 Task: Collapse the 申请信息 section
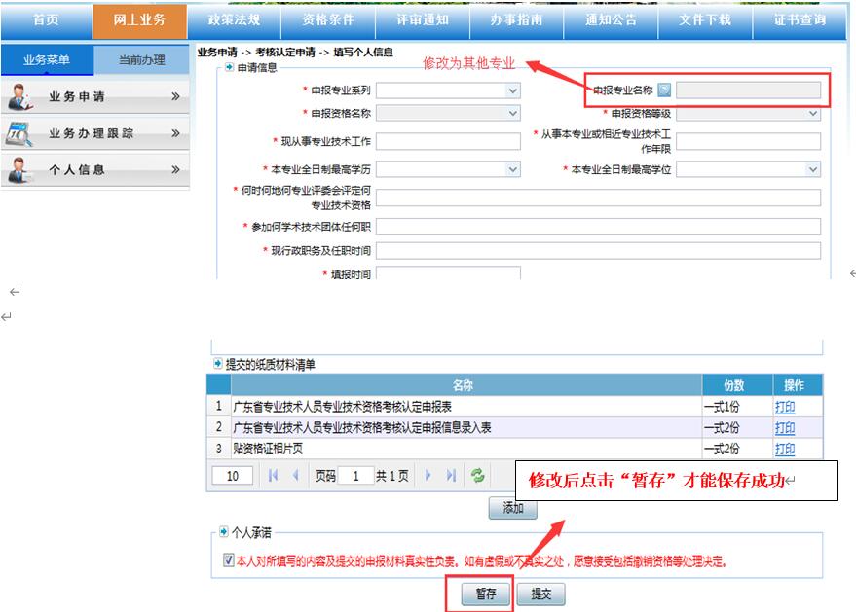[230, 68]
